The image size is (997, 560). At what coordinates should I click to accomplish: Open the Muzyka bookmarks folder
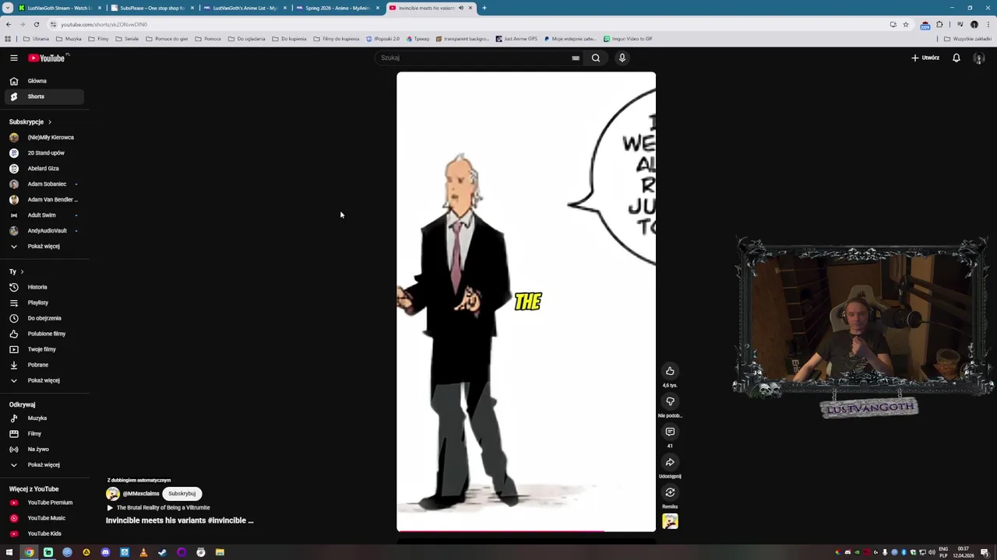[x=69, y=39]
